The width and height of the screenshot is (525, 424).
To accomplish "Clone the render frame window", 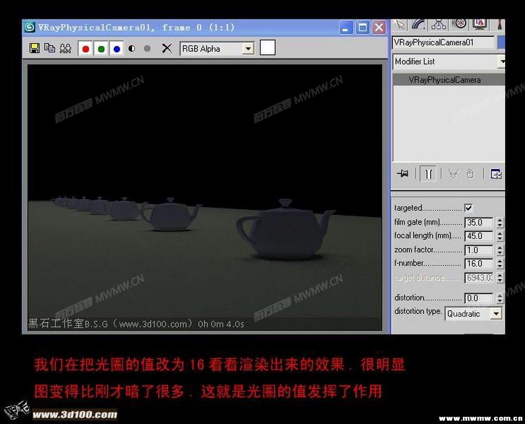I will (x=66, y=48).
